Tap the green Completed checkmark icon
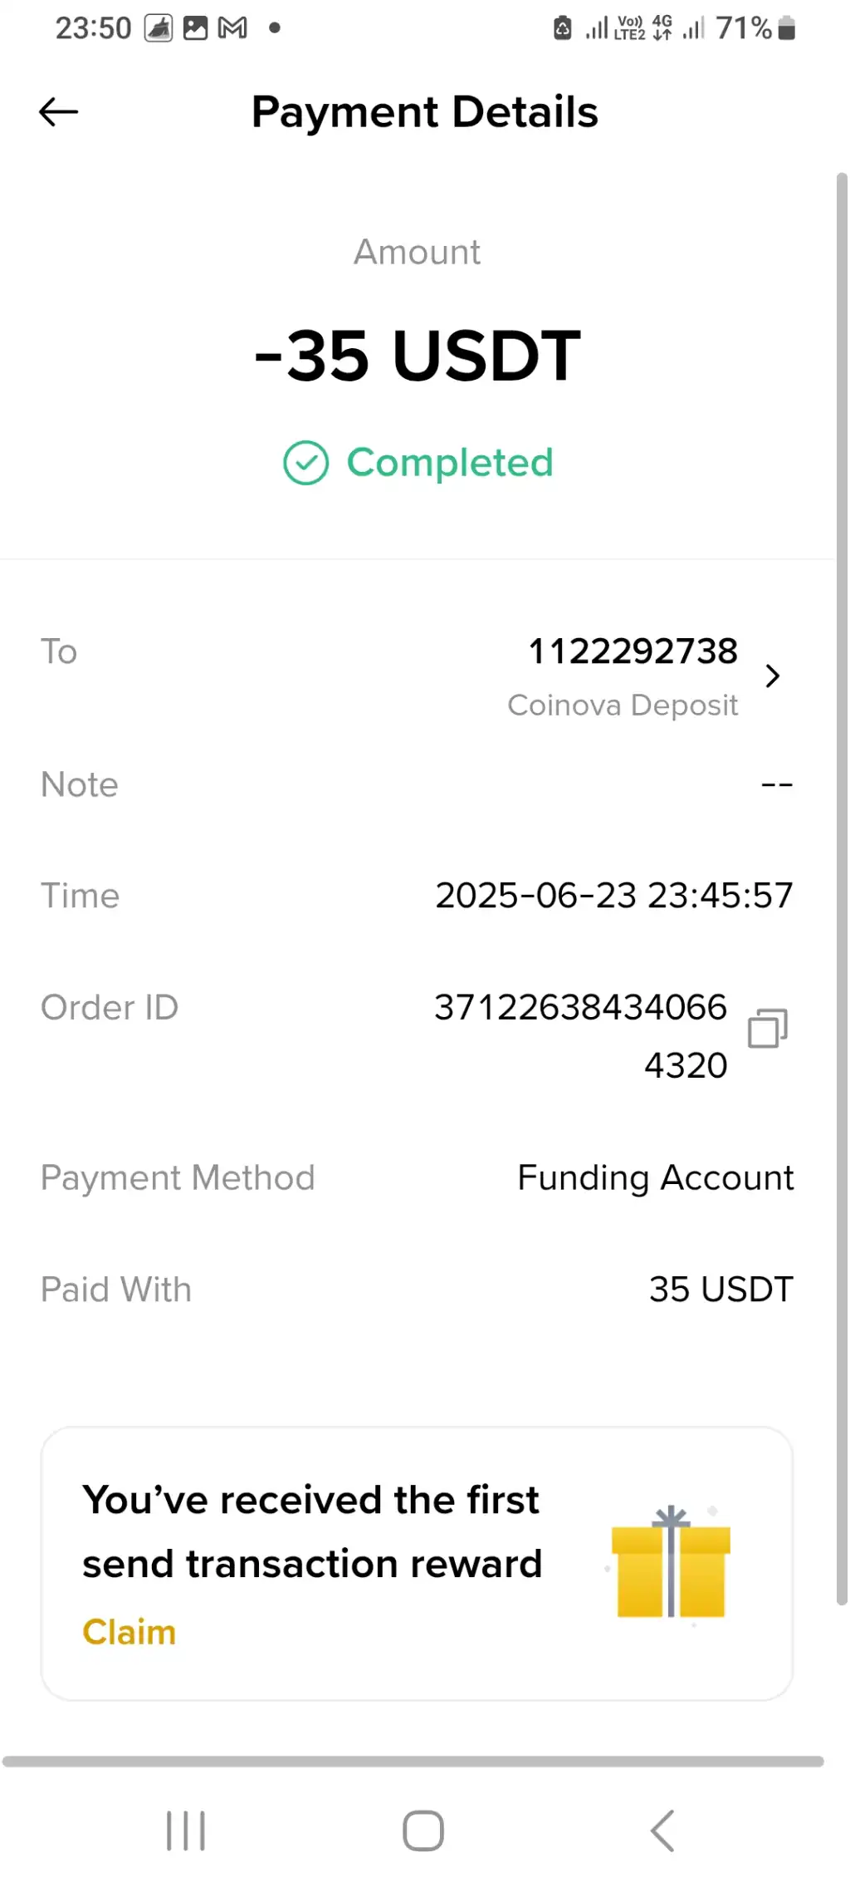Image resolution: width=850 pixels, height=1897 pixels. point(306,463)
